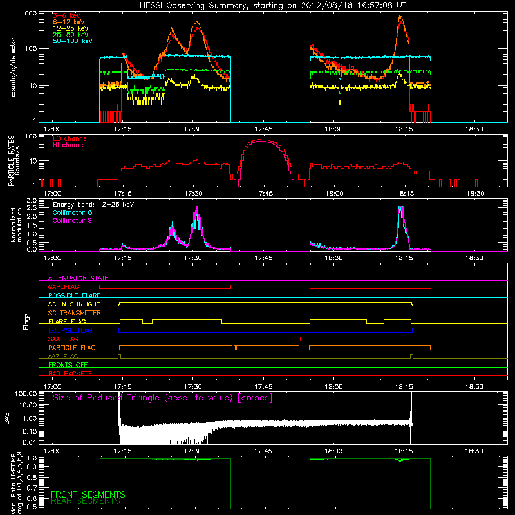Click the PARTICLE_FLAG label
The width and height of the screenshot is (515, 515).
tap(72, 347)
